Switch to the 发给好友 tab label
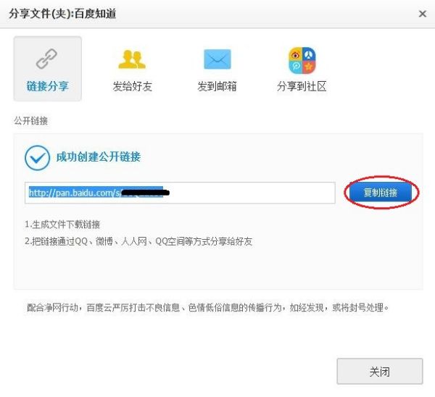Image resolution: width=435 pixels, height=397 pixels. [x=133, y=86]
